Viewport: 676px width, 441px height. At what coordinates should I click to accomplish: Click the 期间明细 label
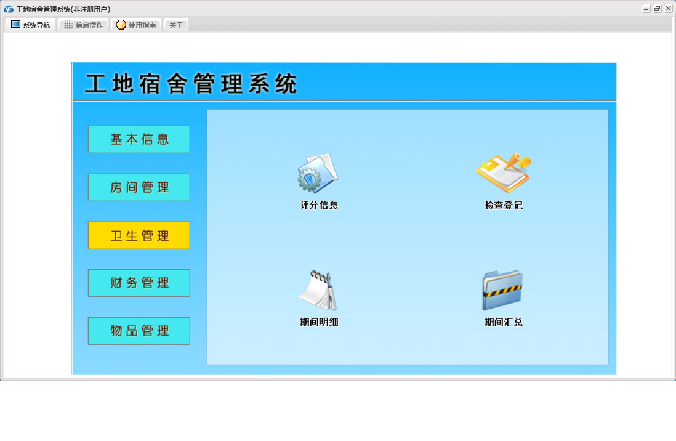[x=319, y=322]
